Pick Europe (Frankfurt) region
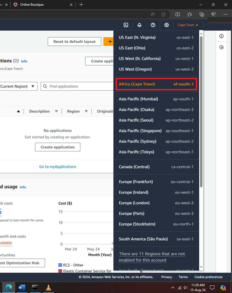This screenshot has width=232, height=293. coord(156,181)
